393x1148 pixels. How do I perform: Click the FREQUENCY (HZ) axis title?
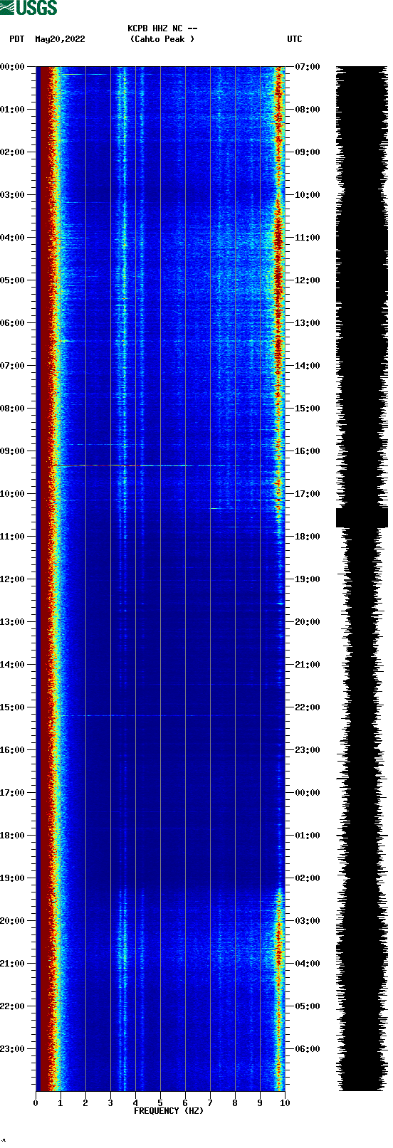[169, 1111]
